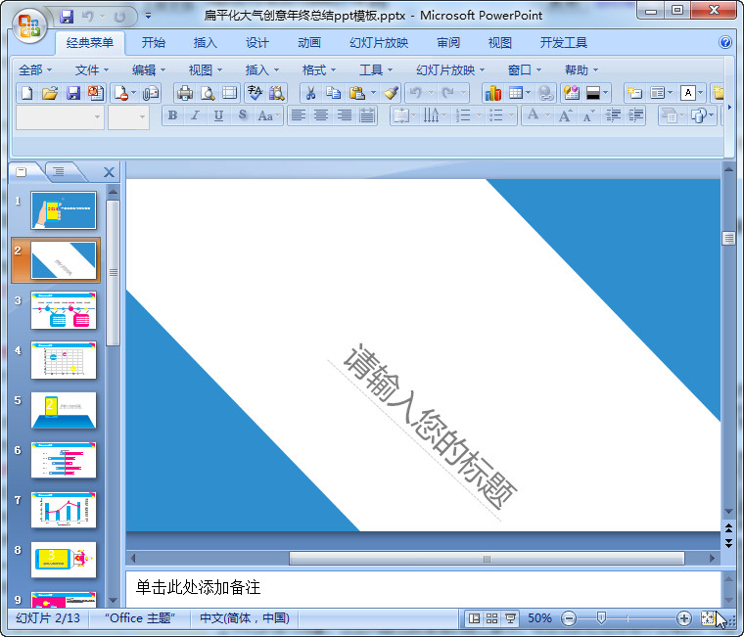Open the 格式 dropdown menu
The height and width of the screenshot is (637, 744).
(319, 70)
